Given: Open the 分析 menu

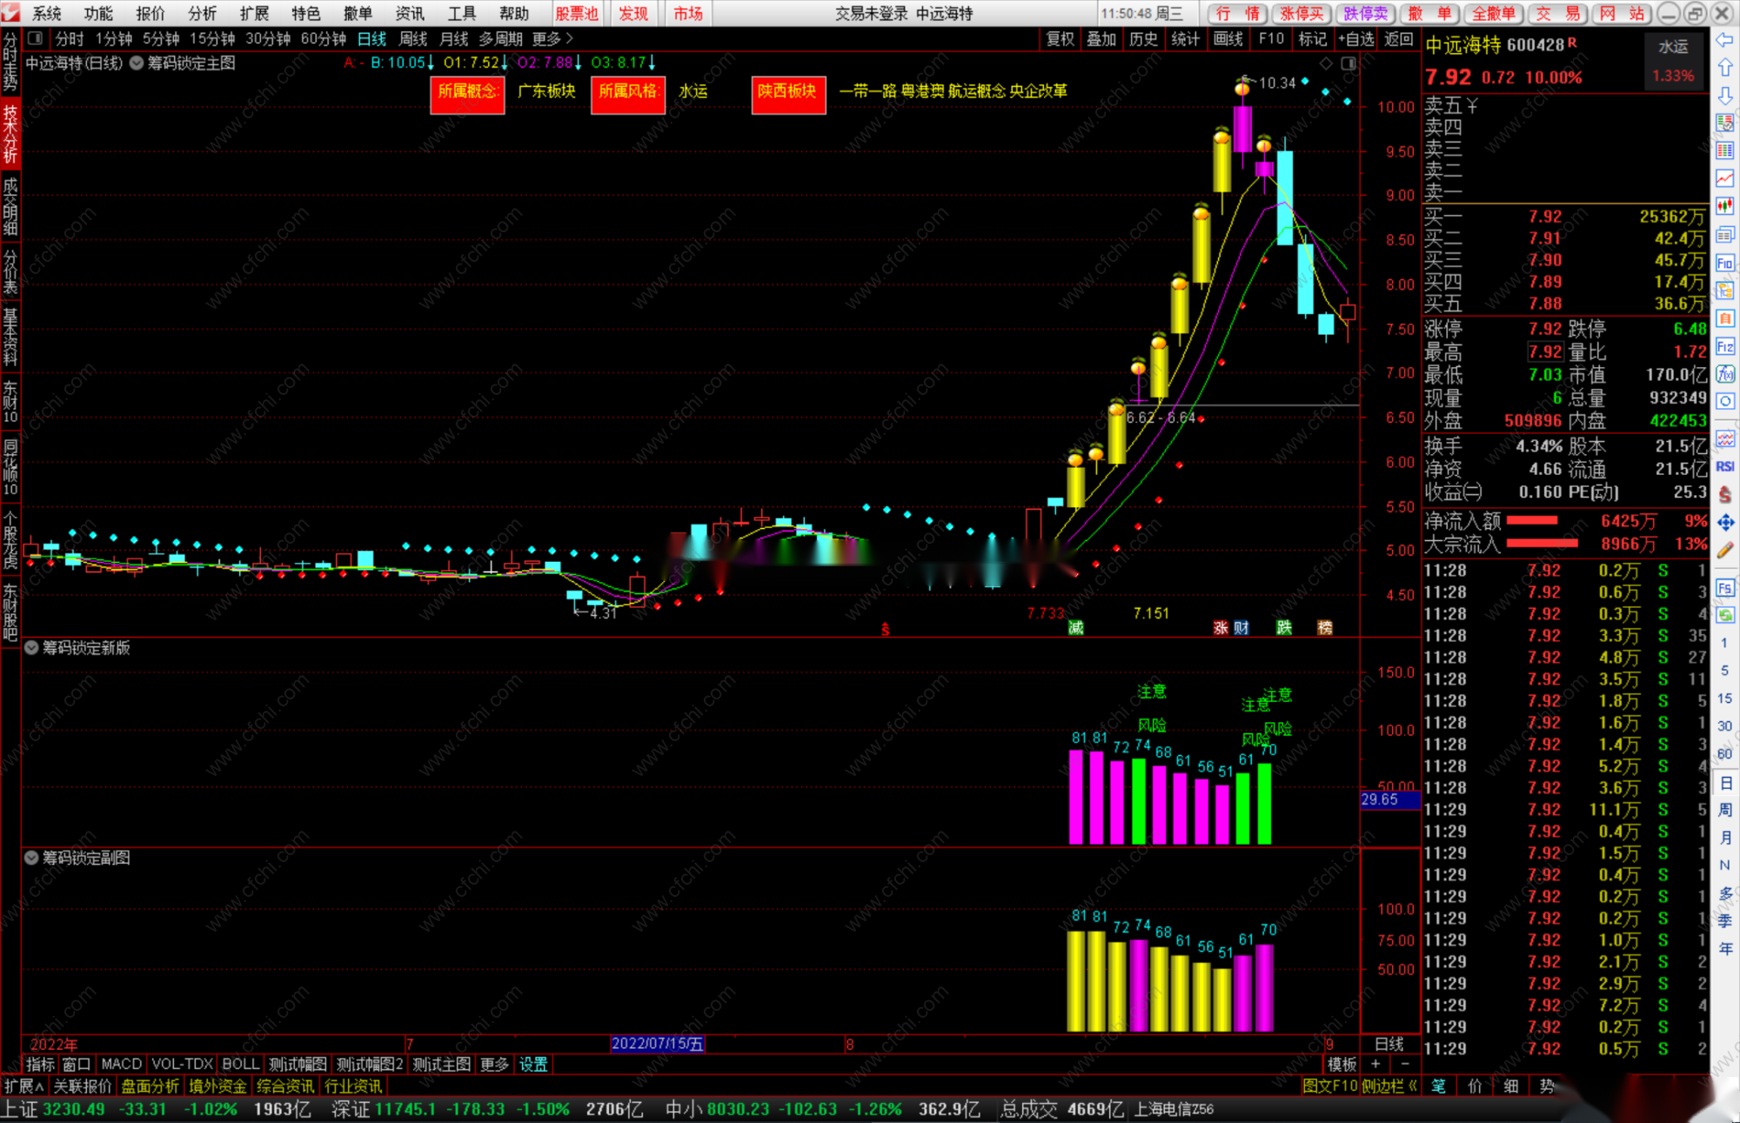Looking at the screenshot, I should click(x=202, y=13).
